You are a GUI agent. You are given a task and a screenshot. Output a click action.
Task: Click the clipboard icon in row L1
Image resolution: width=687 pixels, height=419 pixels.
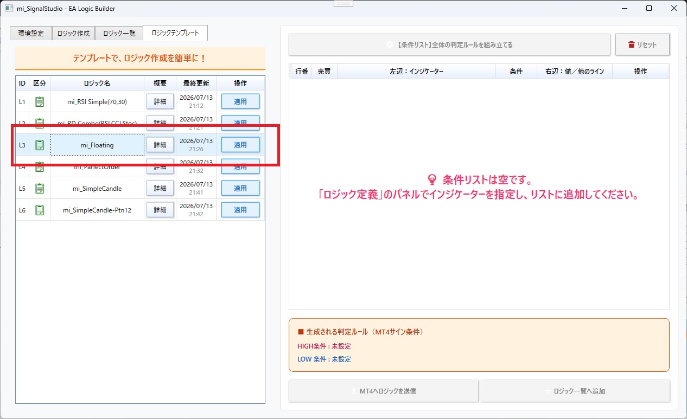tap(40, 101)
